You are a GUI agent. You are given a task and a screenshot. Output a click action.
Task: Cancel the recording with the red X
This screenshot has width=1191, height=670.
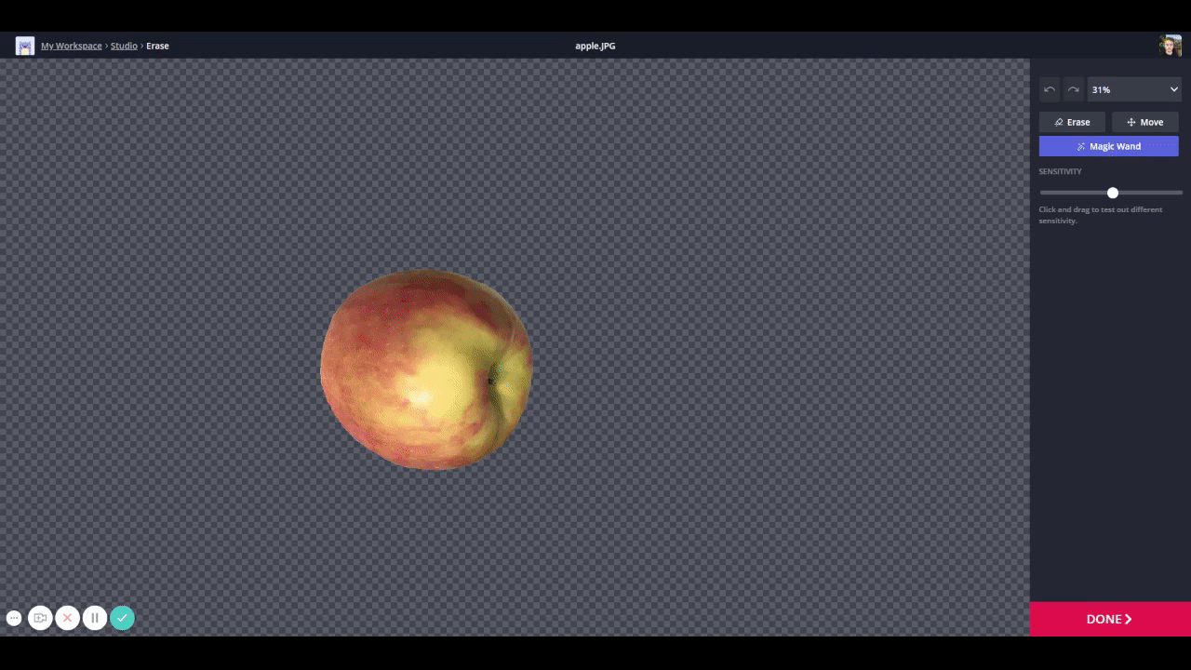tap(67, 618)
